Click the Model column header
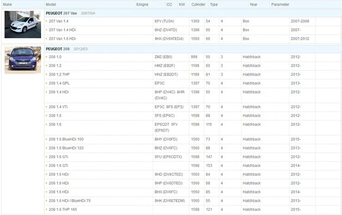The image size is (342, 215). point(51,4)
